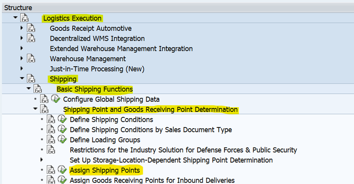The image size is (354, 184).
Task: Collapse the Logistics Execution node
Action: click(15, 17)
